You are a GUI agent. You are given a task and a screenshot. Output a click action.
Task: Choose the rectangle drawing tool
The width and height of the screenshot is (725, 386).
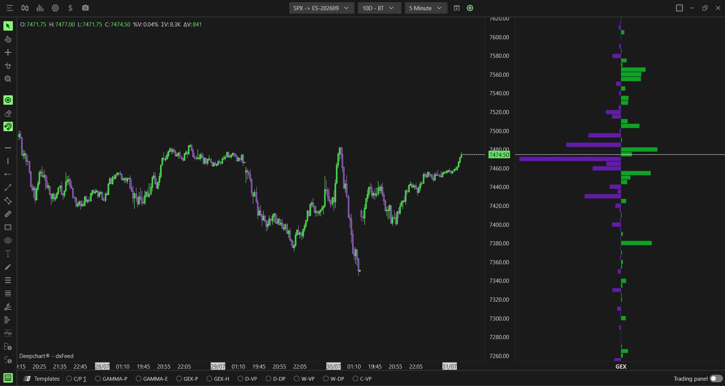[8, 227]
